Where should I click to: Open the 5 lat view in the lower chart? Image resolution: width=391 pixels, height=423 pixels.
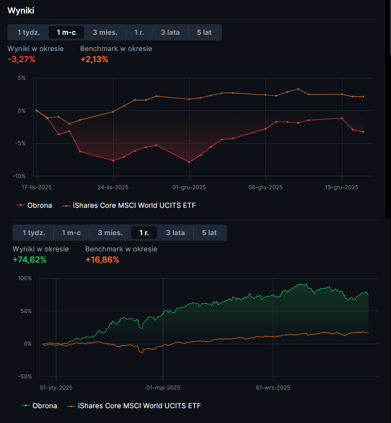click(x=209, y=233)
